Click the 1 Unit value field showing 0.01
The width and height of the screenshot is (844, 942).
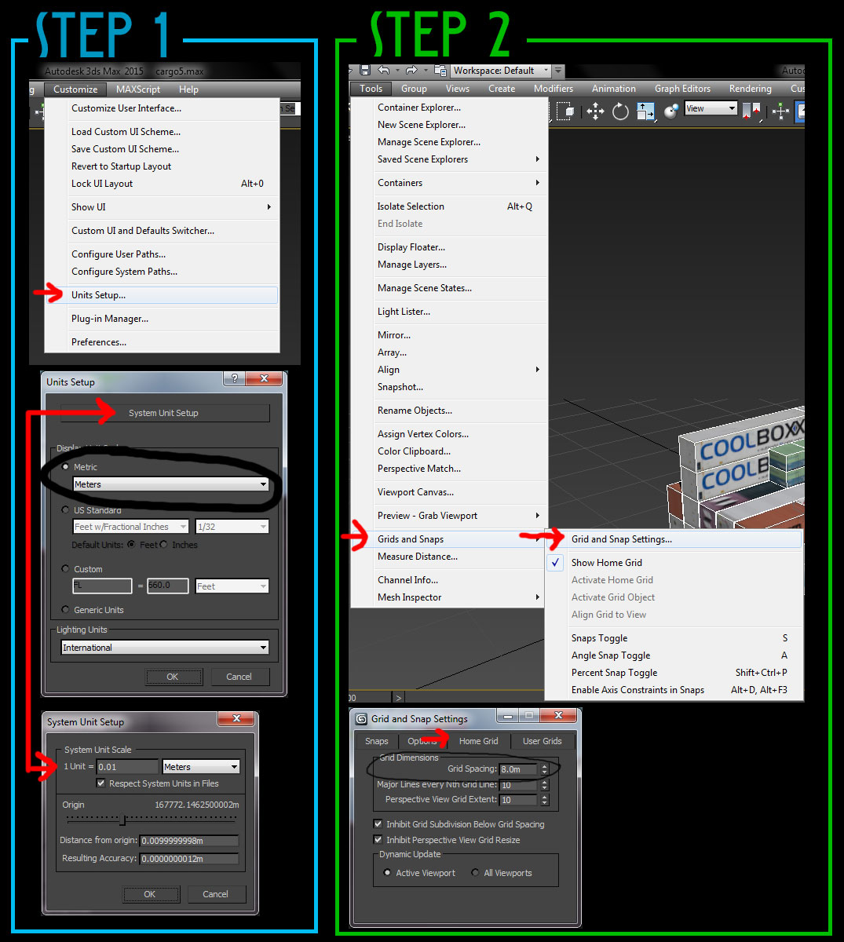[127, 767]
